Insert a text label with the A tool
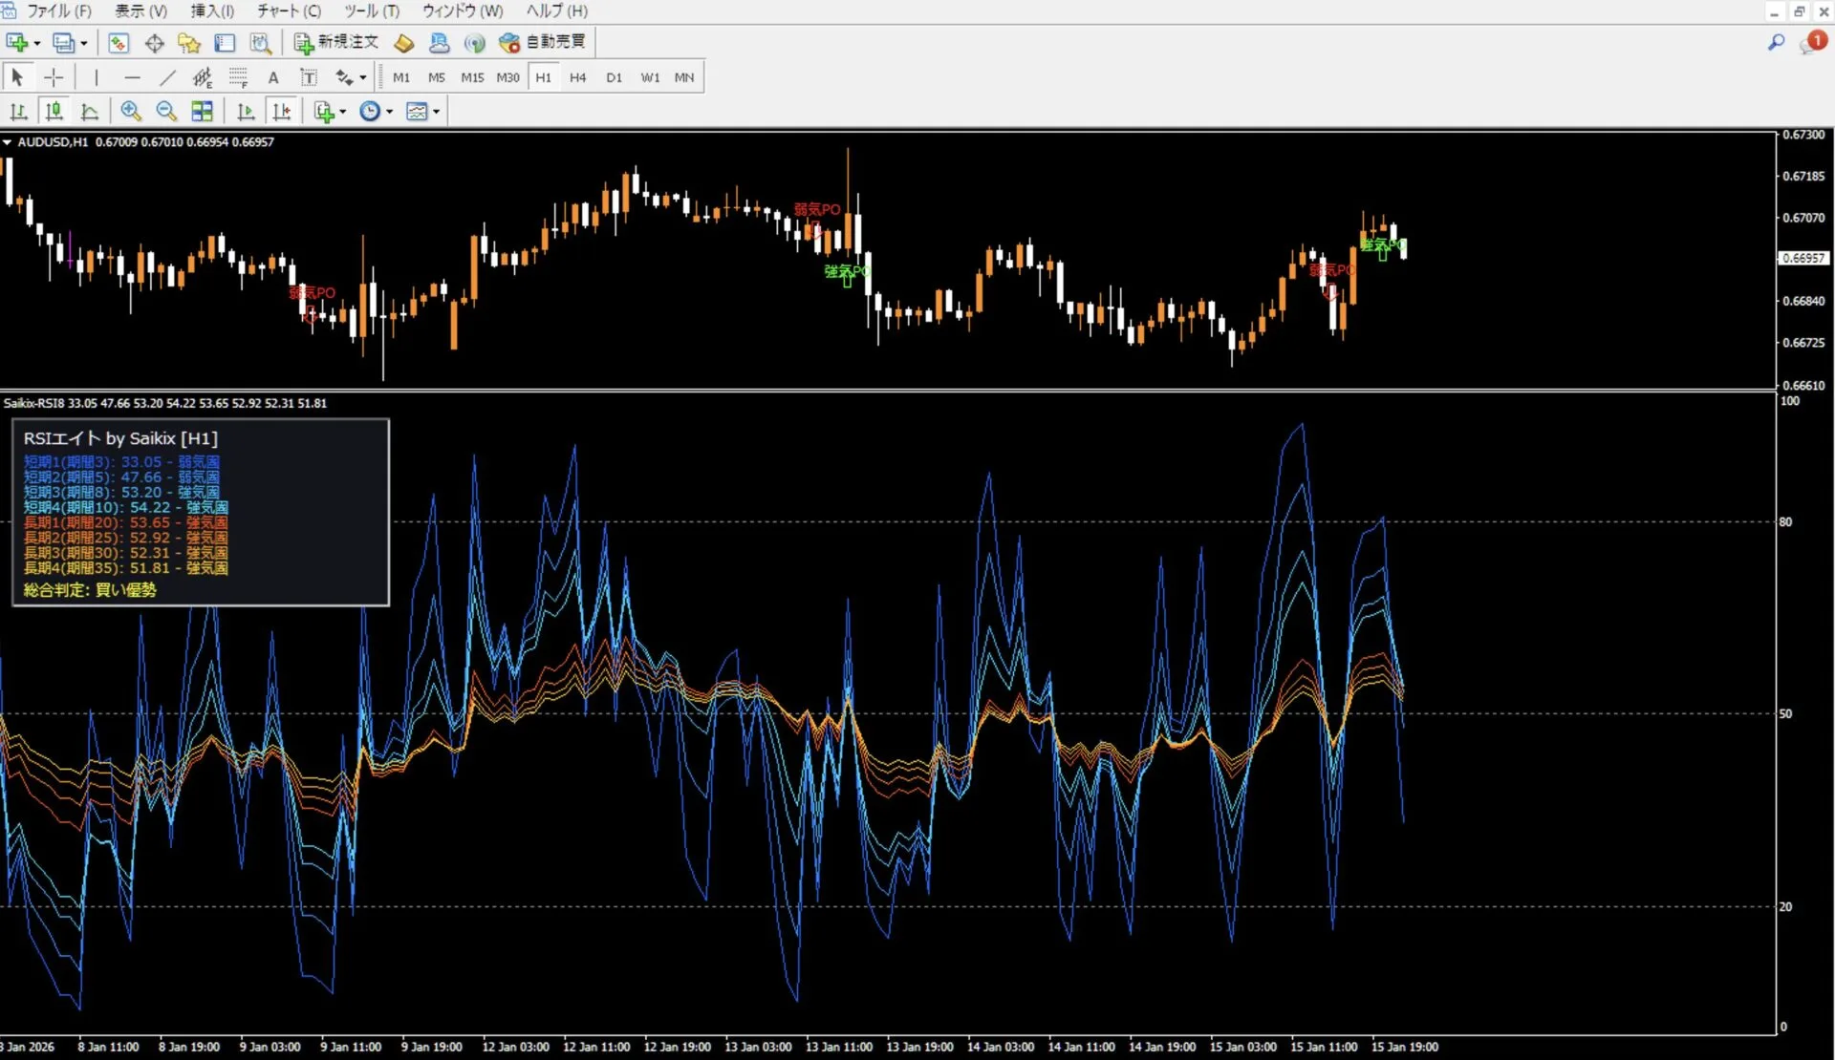The width and height of the screenshot is (1835, 1060). (273, 77)
